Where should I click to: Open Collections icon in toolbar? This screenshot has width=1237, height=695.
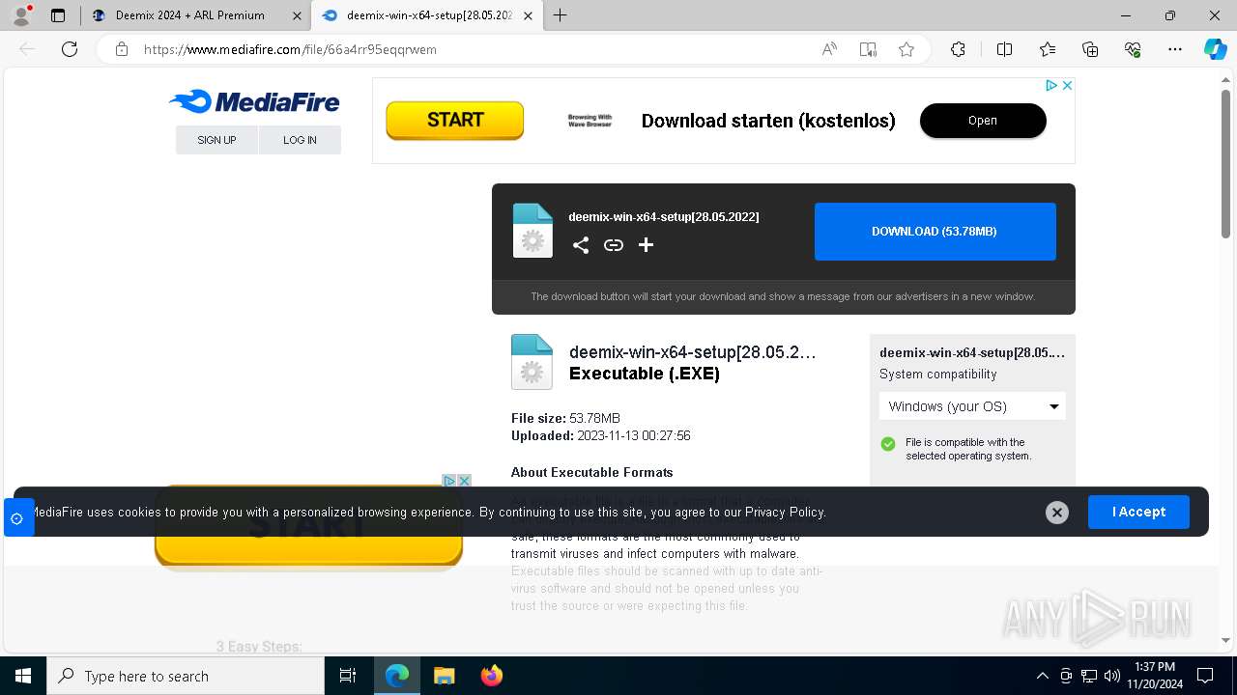point(1090,49)
